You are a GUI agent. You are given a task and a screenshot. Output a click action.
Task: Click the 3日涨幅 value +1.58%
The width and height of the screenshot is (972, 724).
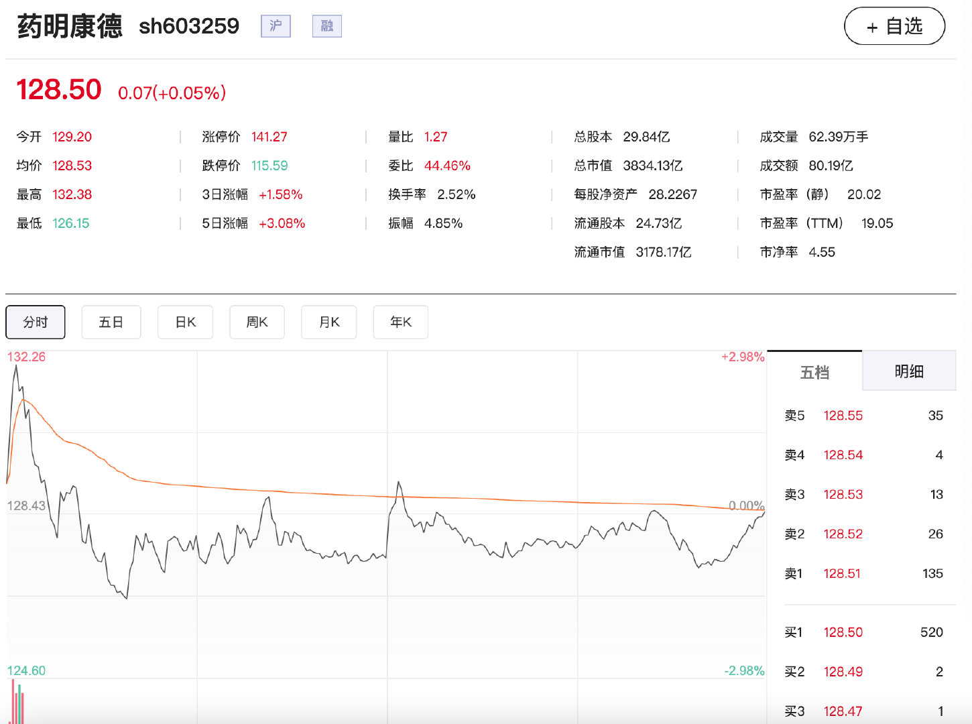[281, 194]
